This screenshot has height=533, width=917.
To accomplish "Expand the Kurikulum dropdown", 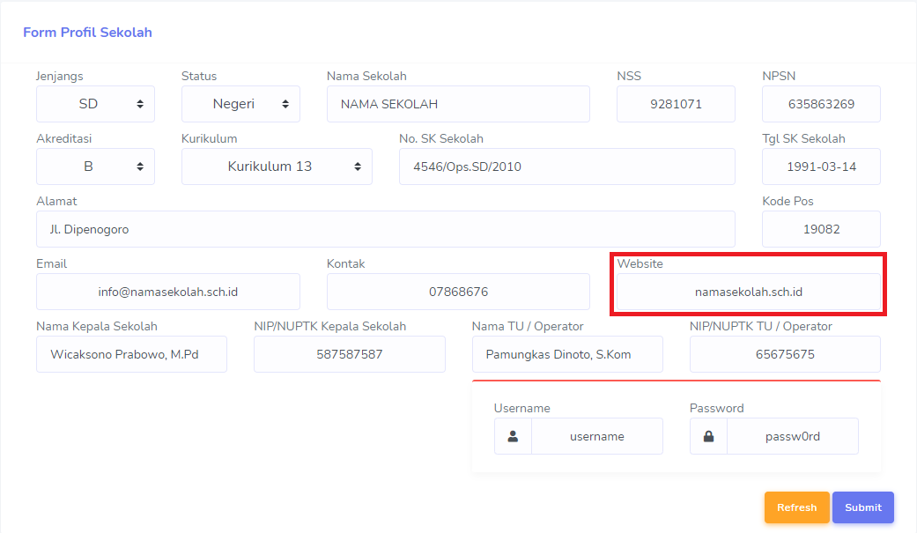I will [277, 167].
